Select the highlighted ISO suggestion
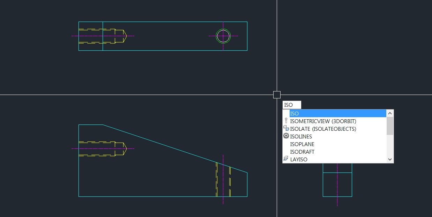This screenshot has height=217, width=432. [x=338, y=113]
